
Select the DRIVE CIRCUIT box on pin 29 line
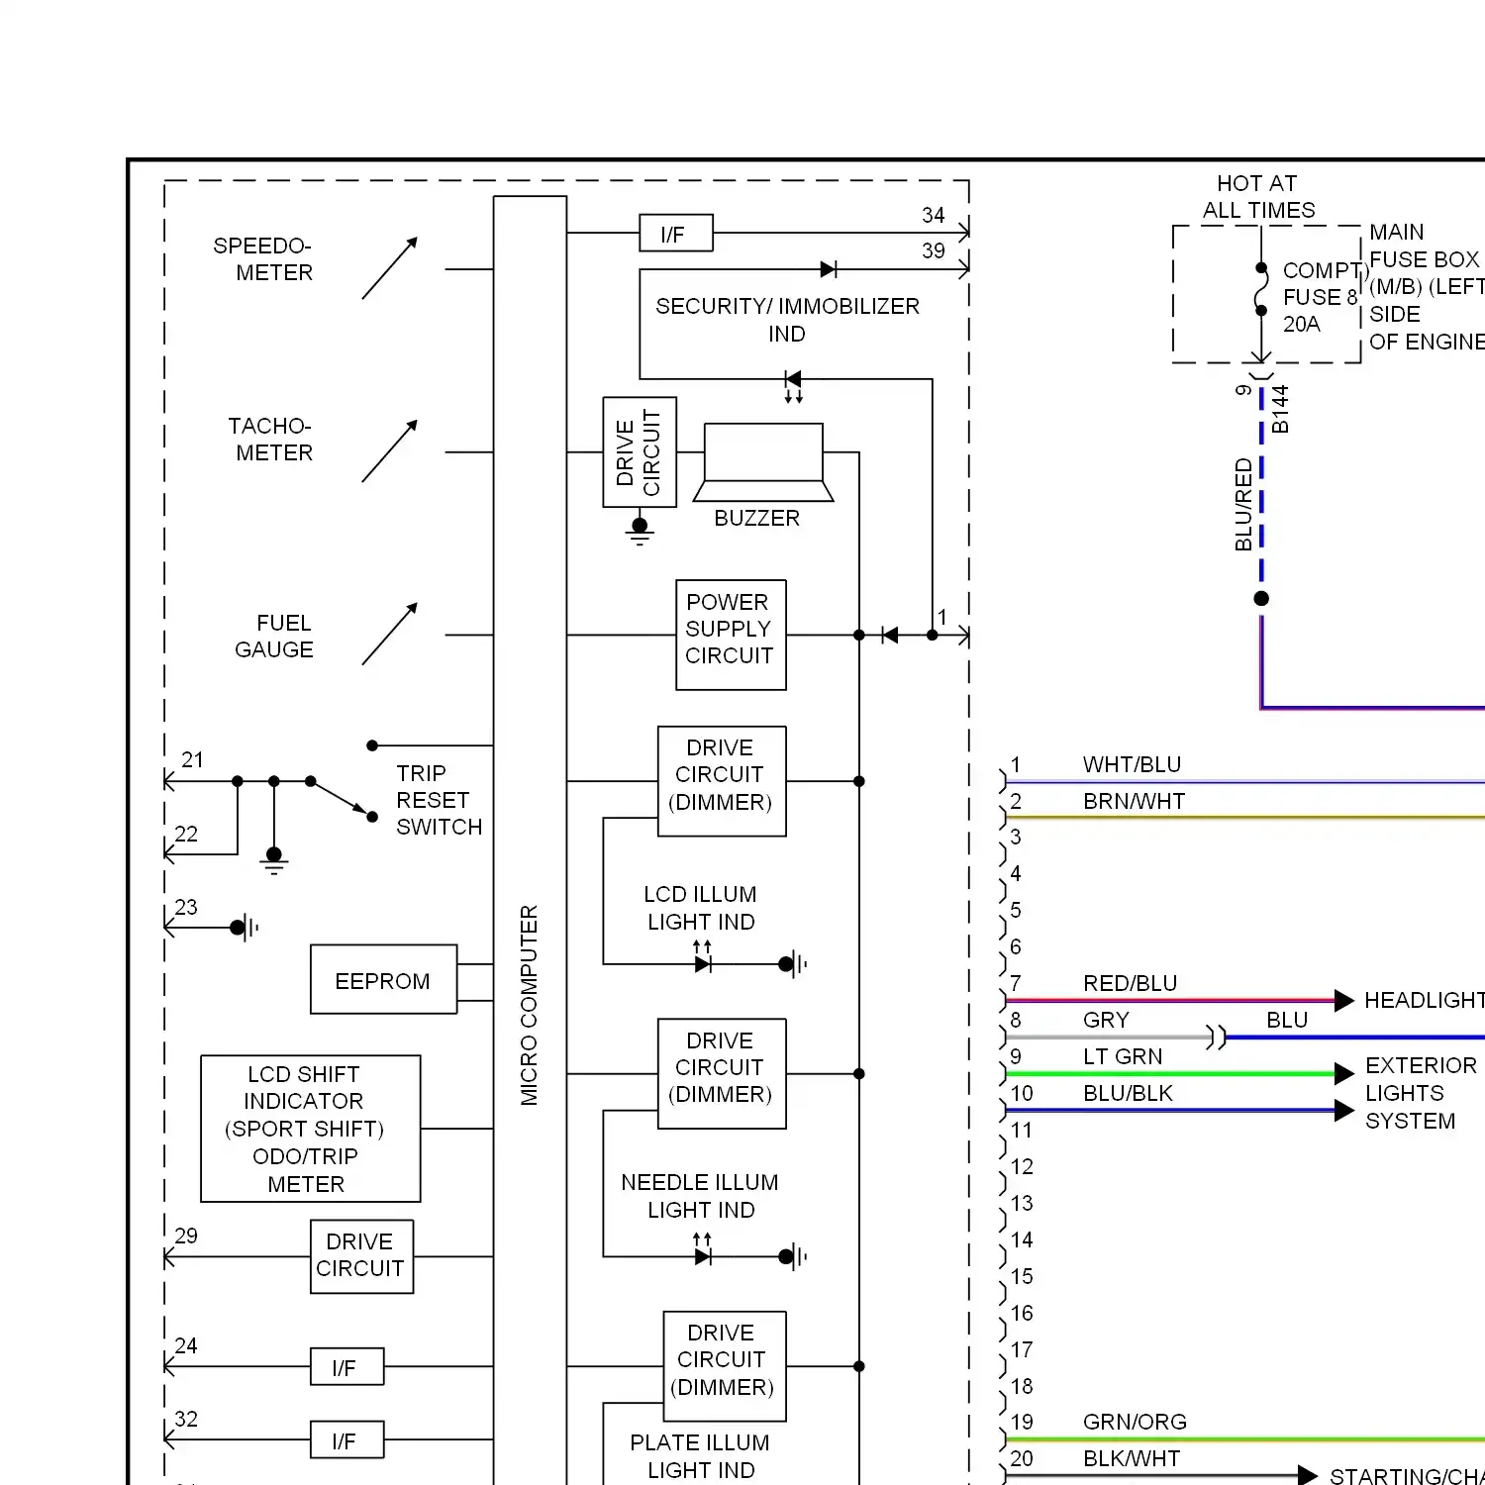click(x=362, y=1256)
